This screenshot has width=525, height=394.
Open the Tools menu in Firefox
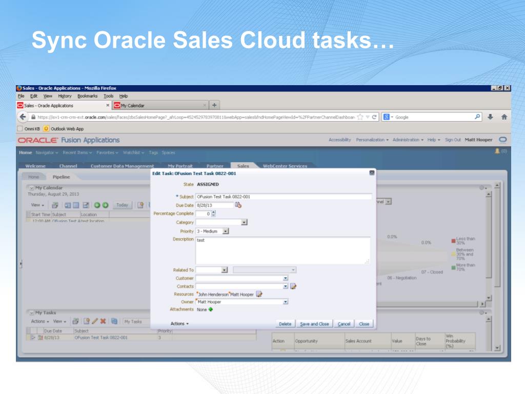click(109, 96)
